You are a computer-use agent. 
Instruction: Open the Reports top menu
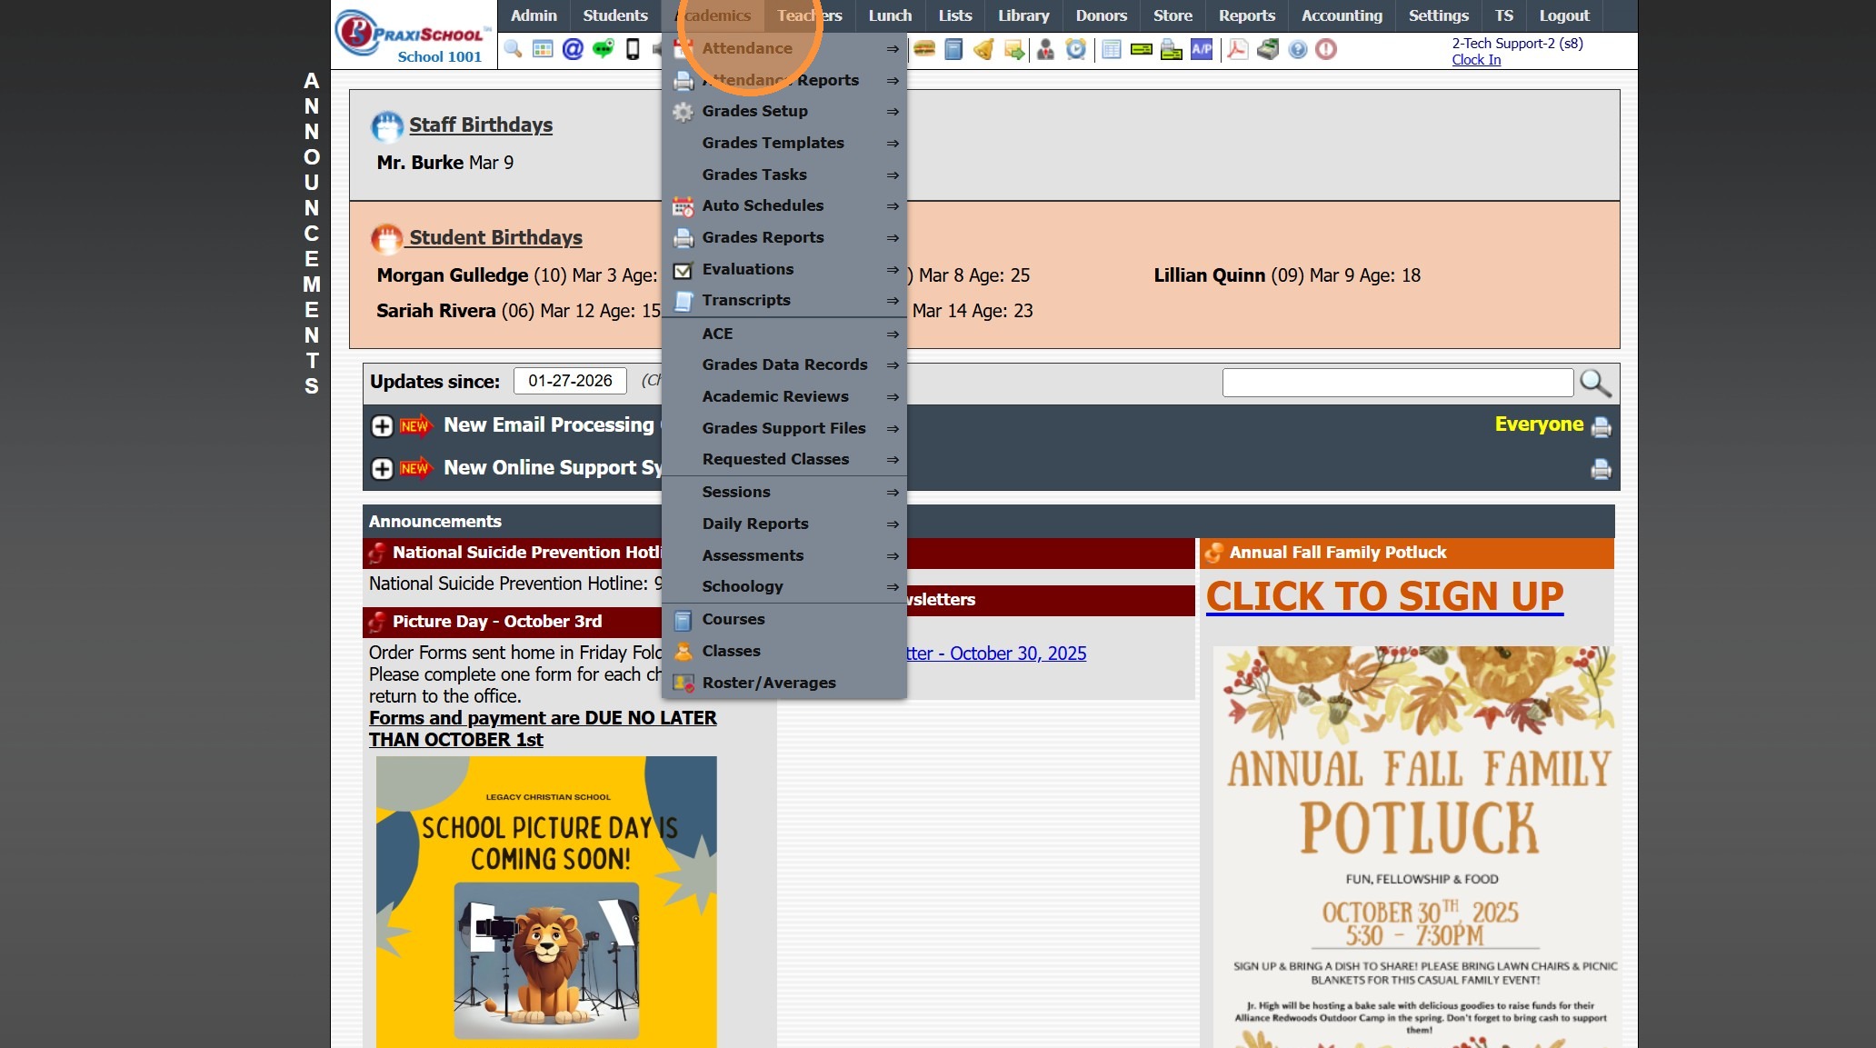1246,15
